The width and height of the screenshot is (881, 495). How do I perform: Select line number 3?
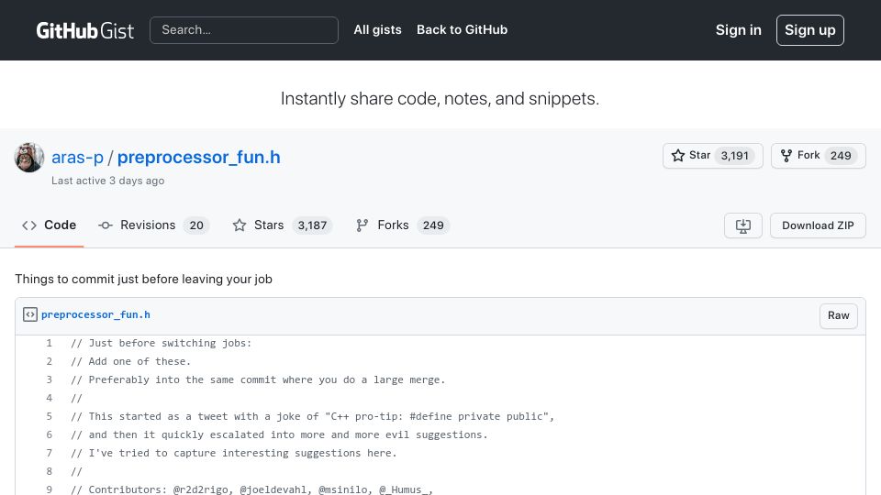[x=49, y=379]
